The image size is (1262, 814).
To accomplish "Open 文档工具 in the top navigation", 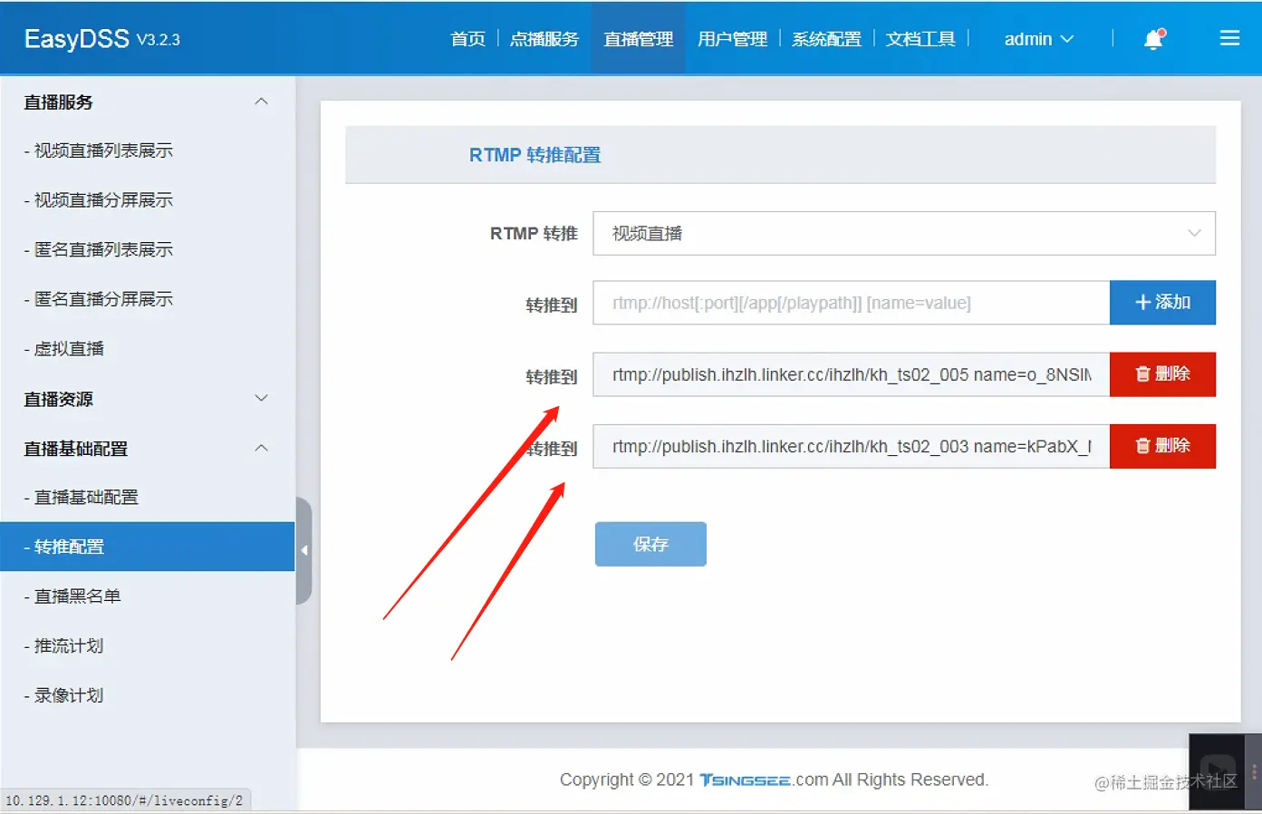I will click(x=921, y=39).
